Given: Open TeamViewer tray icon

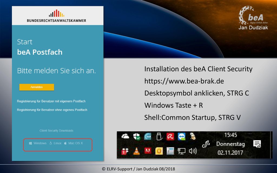Looking at the screenshot, I should [x=182, y=137].
